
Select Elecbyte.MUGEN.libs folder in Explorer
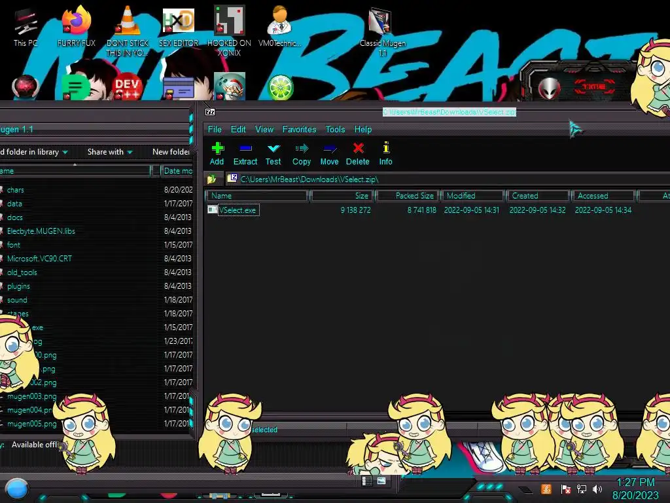point(41,231)
